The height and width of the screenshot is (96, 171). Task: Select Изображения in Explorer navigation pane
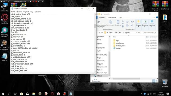click(102, 67)
